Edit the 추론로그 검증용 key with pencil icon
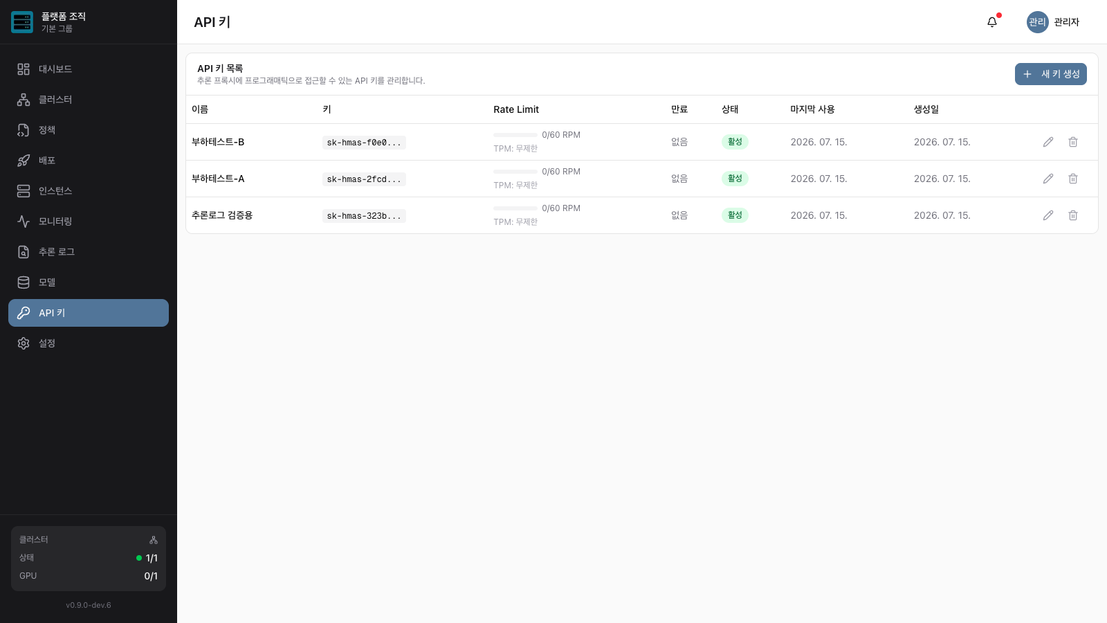This screenshot has width=1107, height=623. [1048, 215]
